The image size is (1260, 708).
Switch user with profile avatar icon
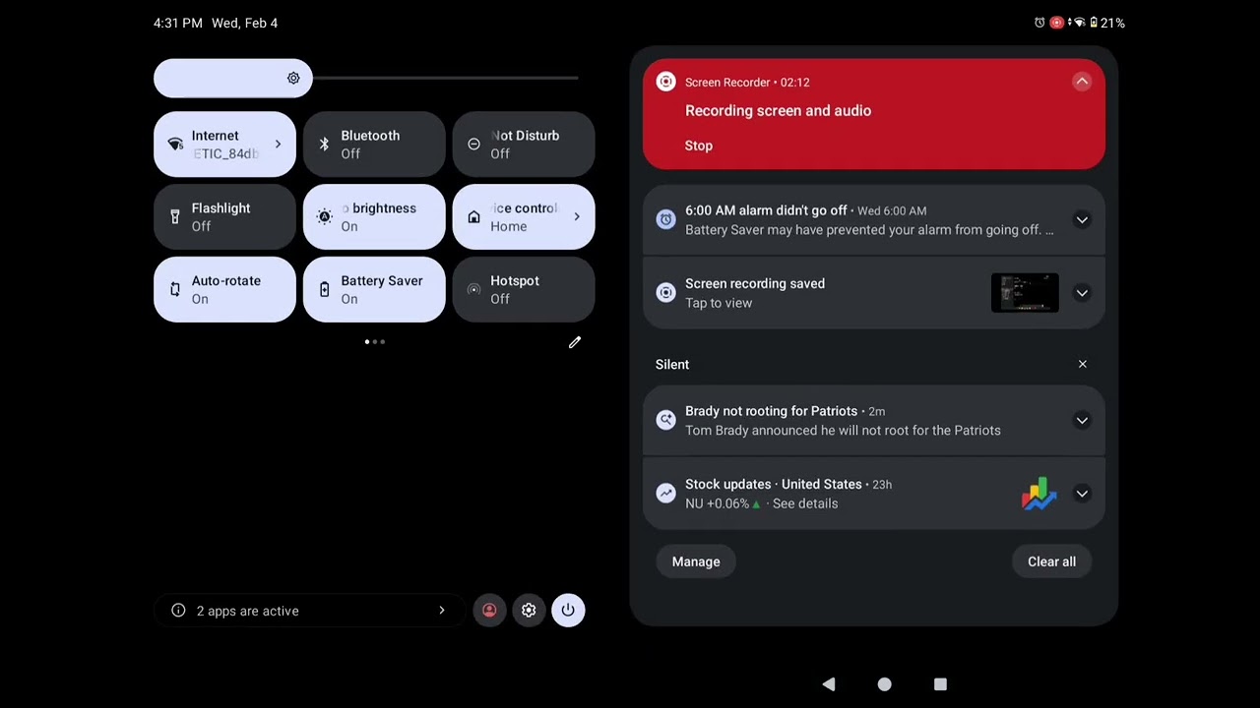[x=489, y=611]
